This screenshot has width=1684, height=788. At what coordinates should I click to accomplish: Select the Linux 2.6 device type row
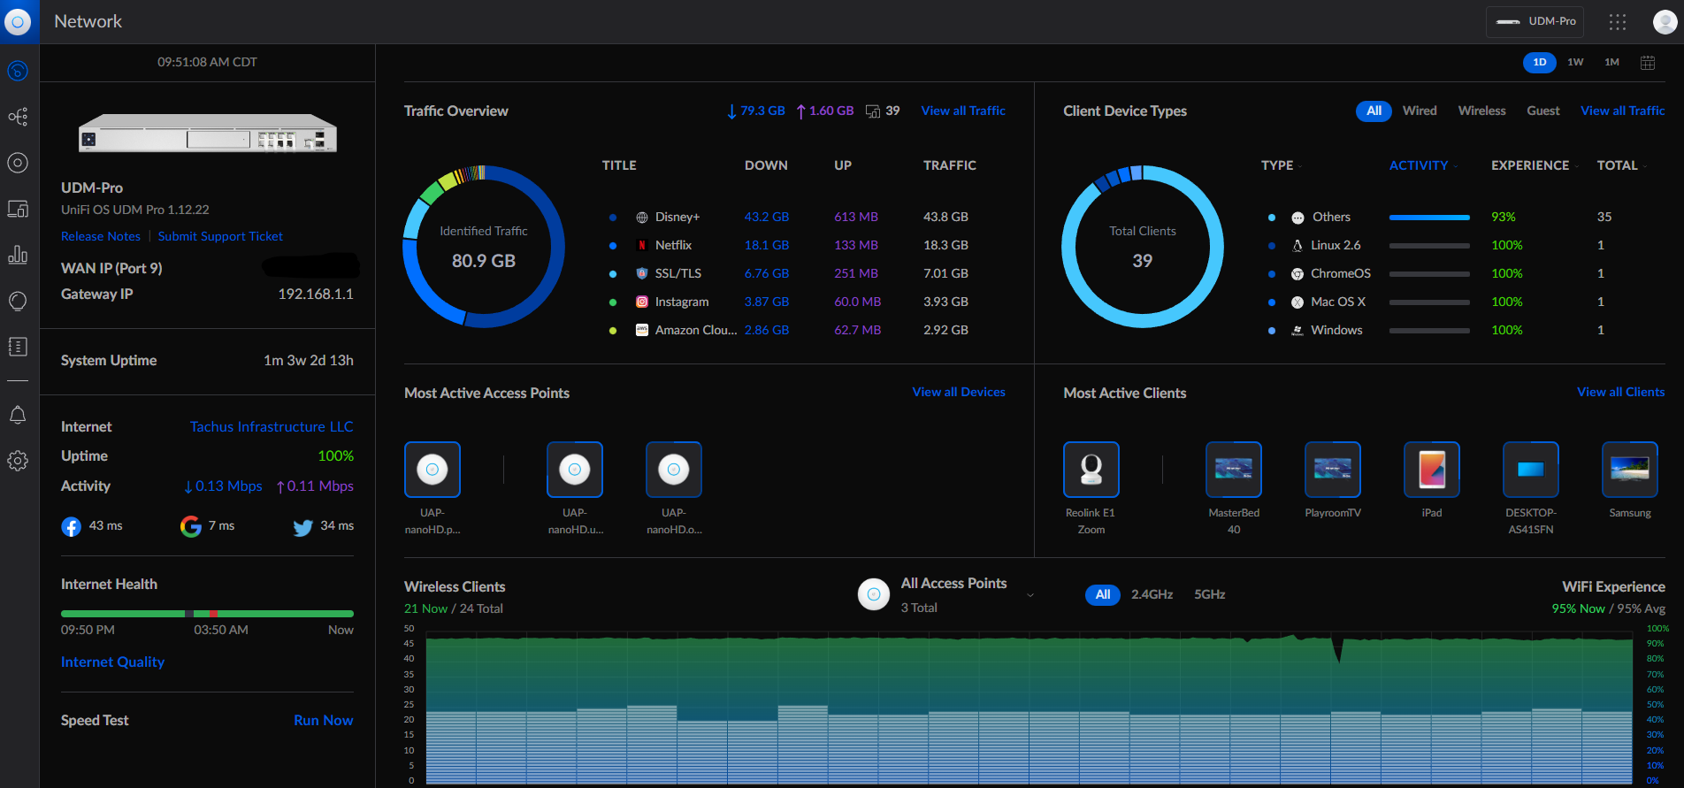click(1453, 245)
